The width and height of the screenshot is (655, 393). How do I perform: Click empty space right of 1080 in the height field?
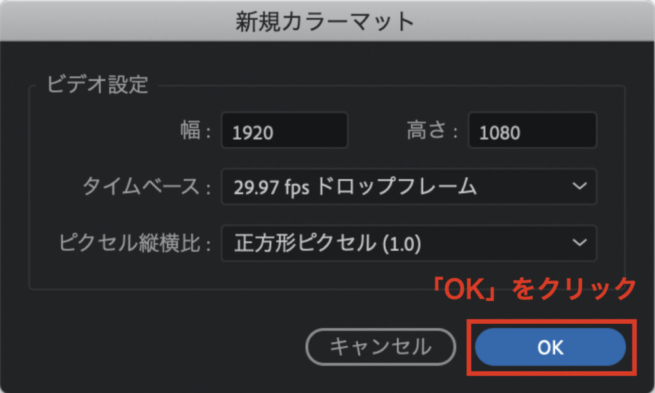tap(558, 131)
